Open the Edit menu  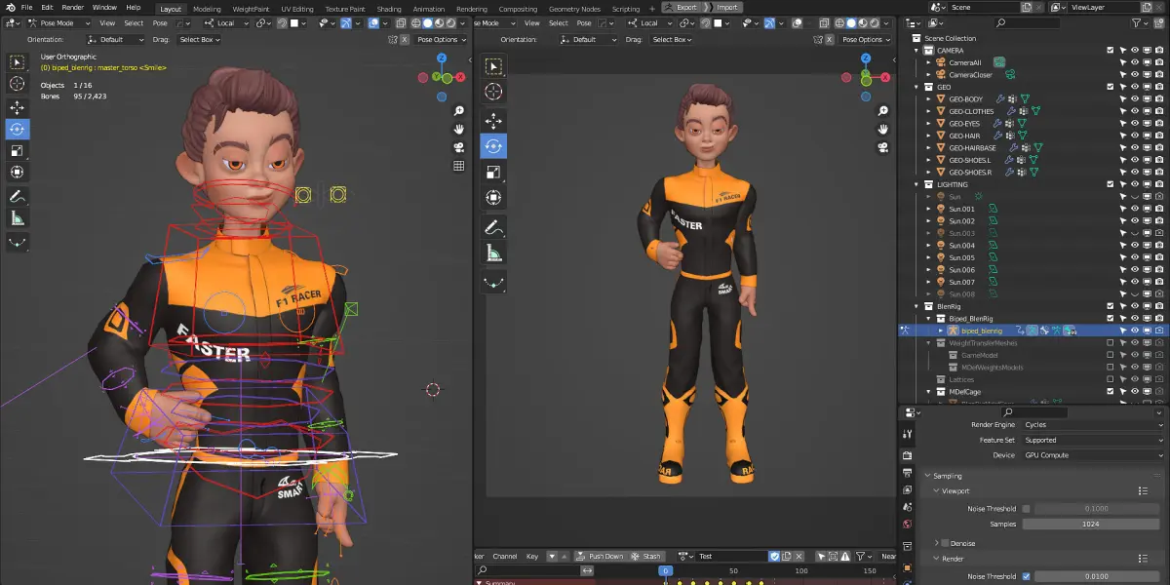click(47, 7)
